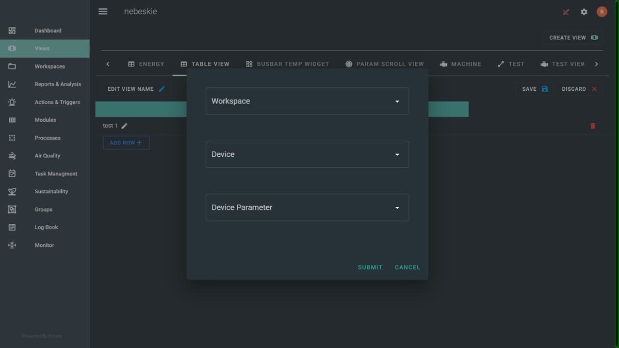Expand the Device Parameter dropdown
This screenshot has height=348, width=619.
tap(307, 207)
